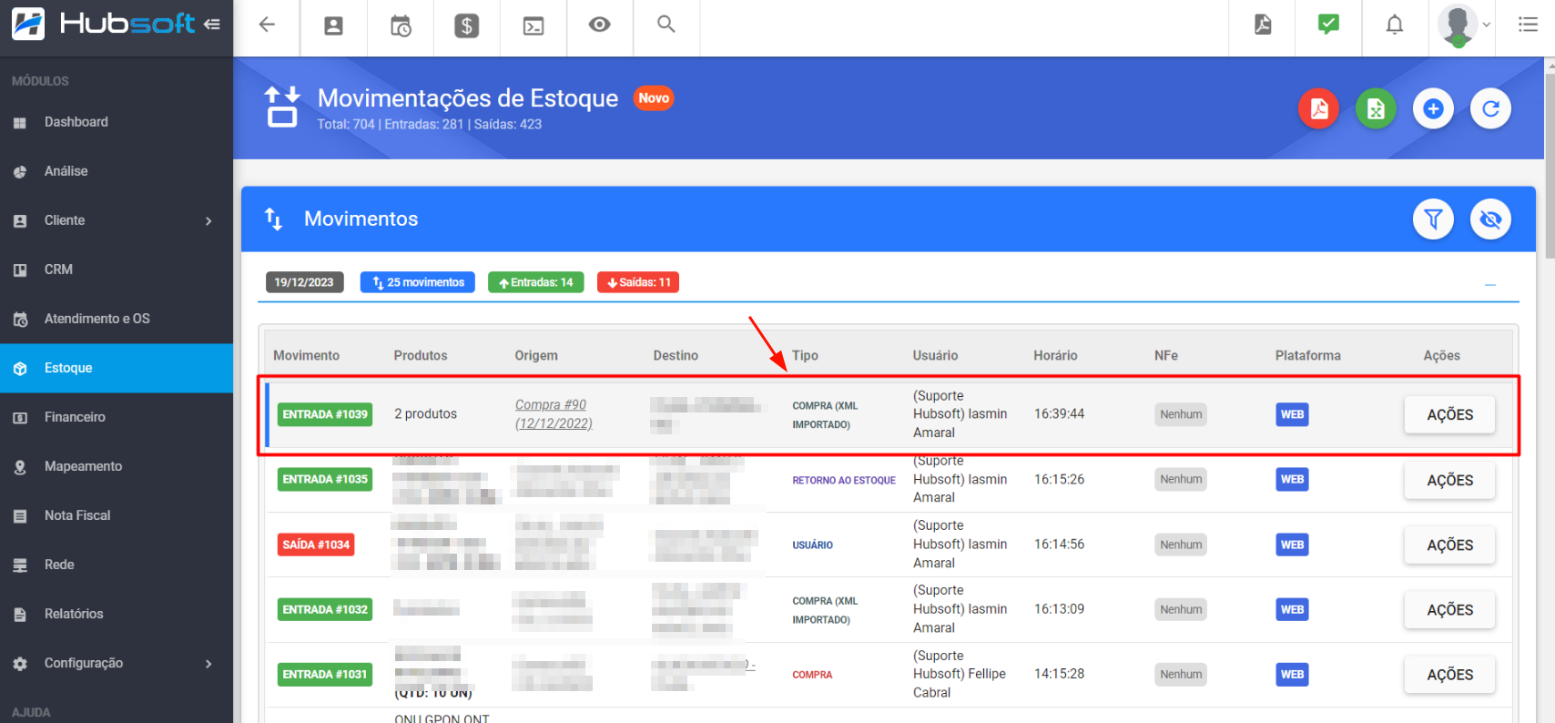
Task: Click the 19/12/2023 date badge
Action: pyautogui.click(x=304, y=282)
